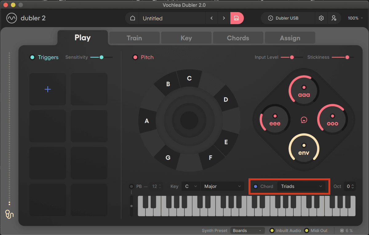
Task: Click the save preset icon
Action: [x=237, y=18]
